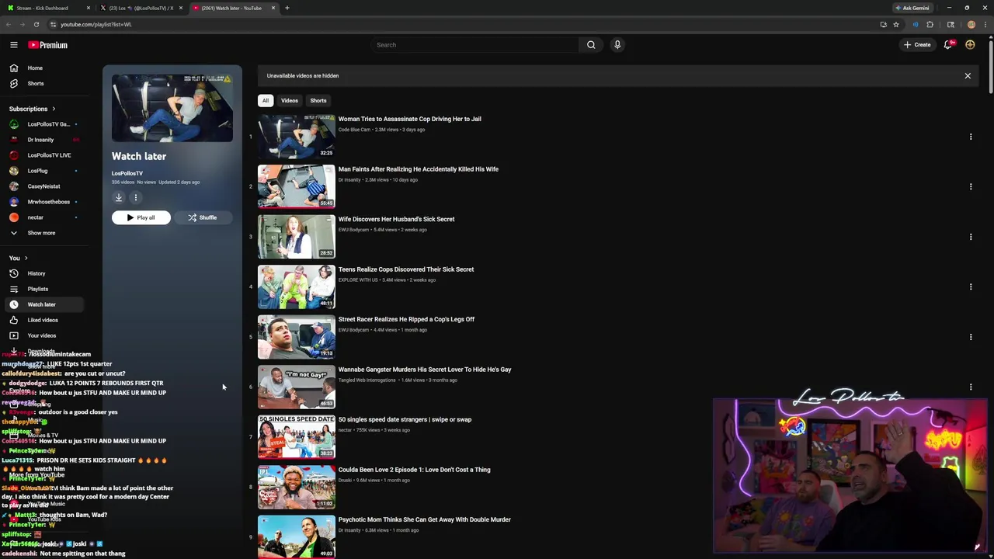Open the notifications bell
The image size is (994, 559).
[948, 45]
